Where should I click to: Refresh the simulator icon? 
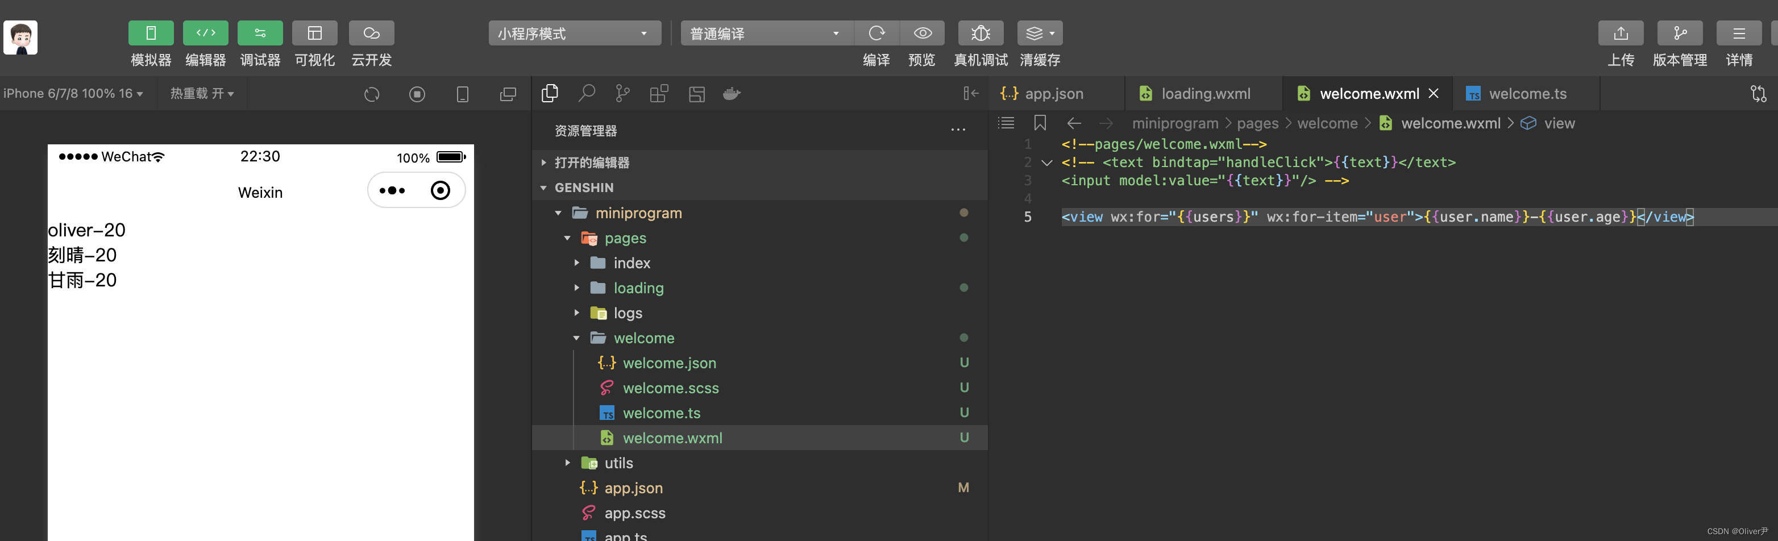(x=372, y=94)
